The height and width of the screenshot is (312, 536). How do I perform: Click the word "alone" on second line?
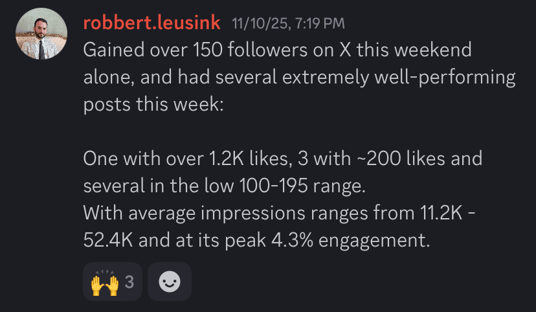[x=107, y=78]
